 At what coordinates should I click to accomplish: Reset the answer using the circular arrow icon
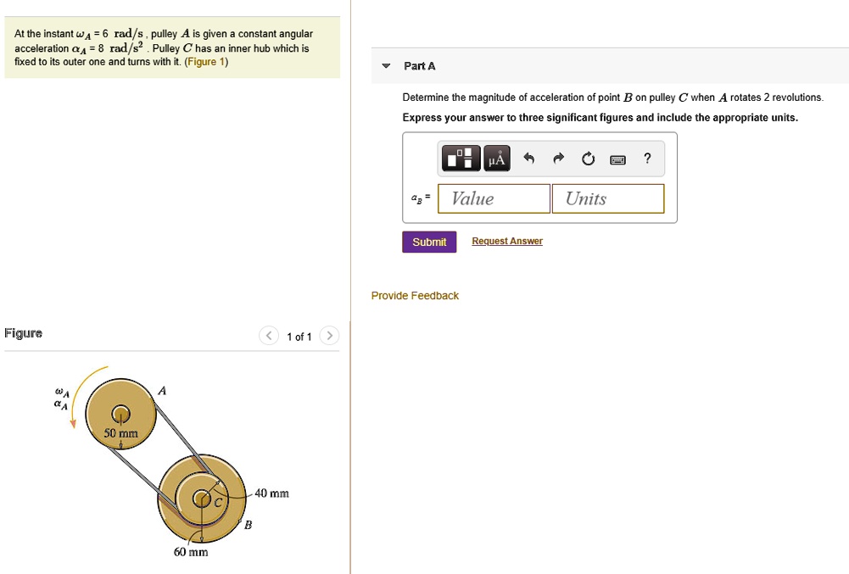pos(588,159)
